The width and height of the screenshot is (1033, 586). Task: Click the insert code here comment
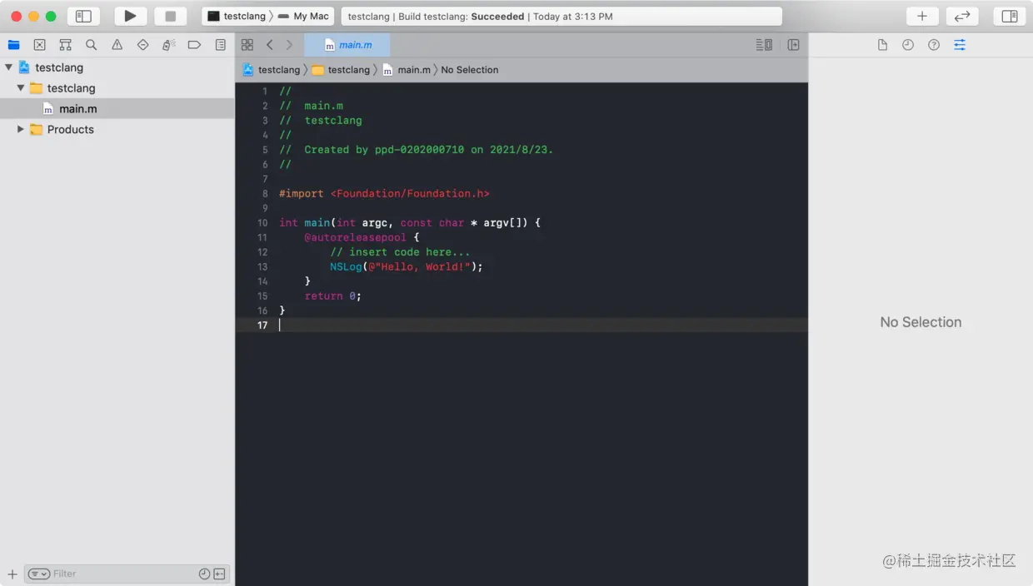400,251
